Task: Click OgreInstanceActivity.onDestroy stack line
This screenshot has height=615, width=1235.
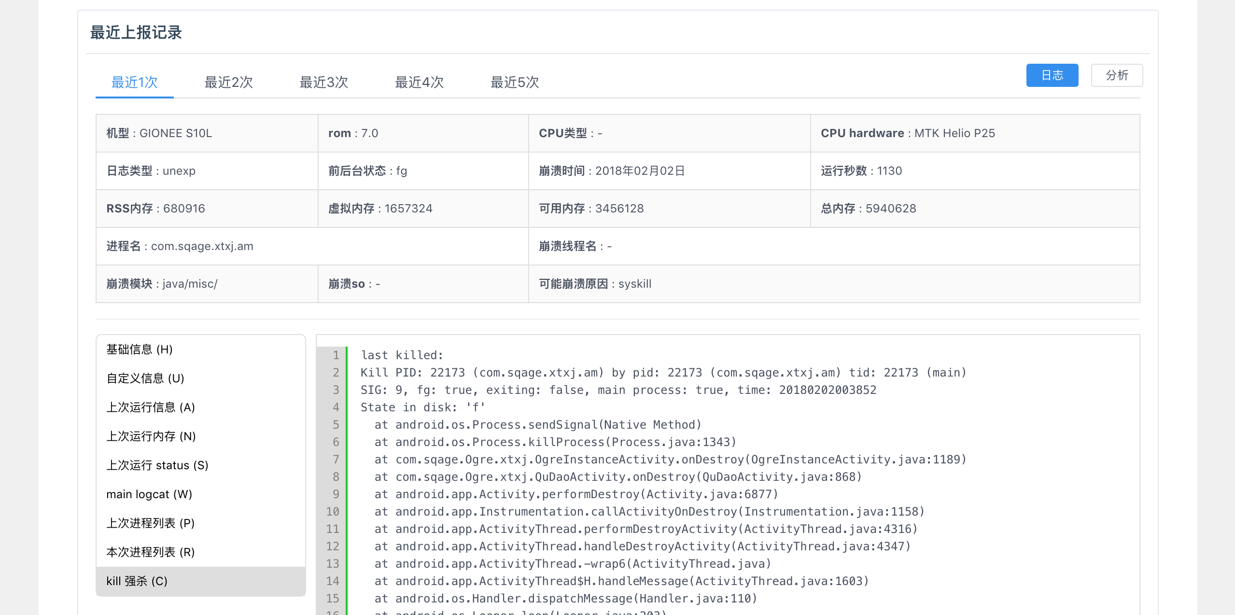Action: tap(671, 460)
